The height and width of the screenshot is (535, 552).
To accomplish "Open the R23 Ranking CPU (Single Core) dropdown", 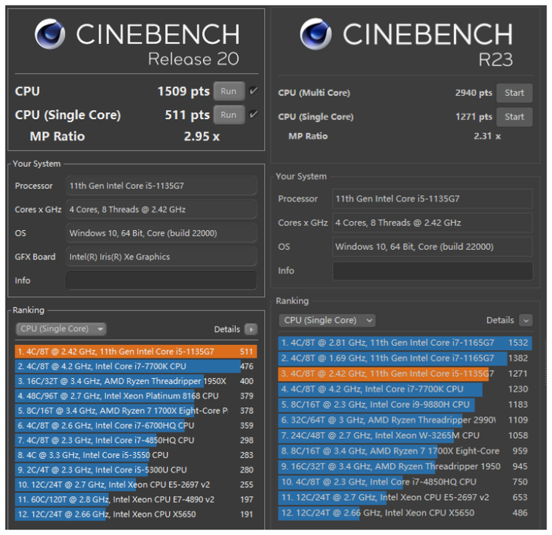I will coord(327,320).
